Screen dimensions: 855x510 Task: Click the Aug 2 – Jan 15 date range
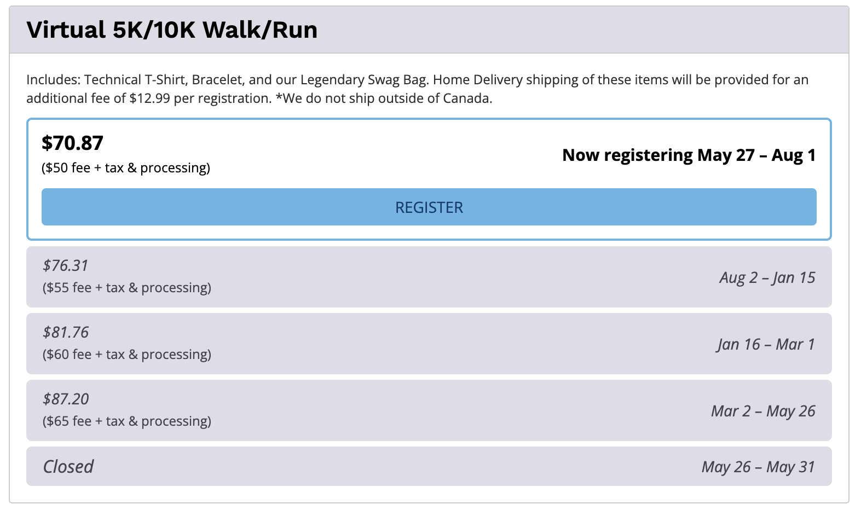(767, 277)
